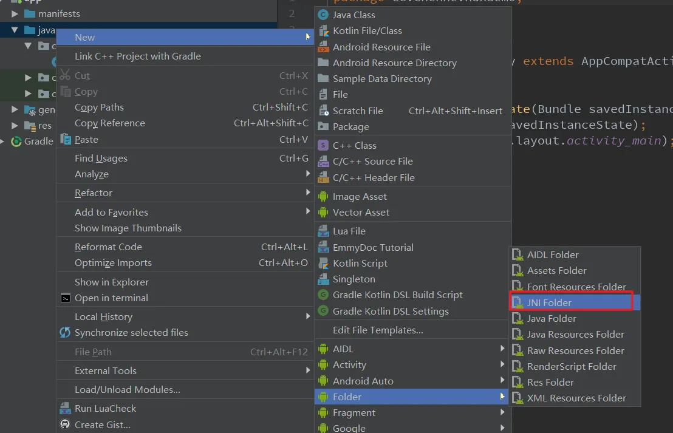This screenshot has height=433, width=673.
Task: Click the Kotlin File/Class icon
Action: [323, 31]
